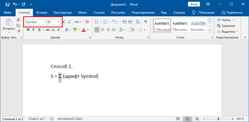Cut selection with the scissors icon
Screen dimensions: 249x122
coord(18,20)
